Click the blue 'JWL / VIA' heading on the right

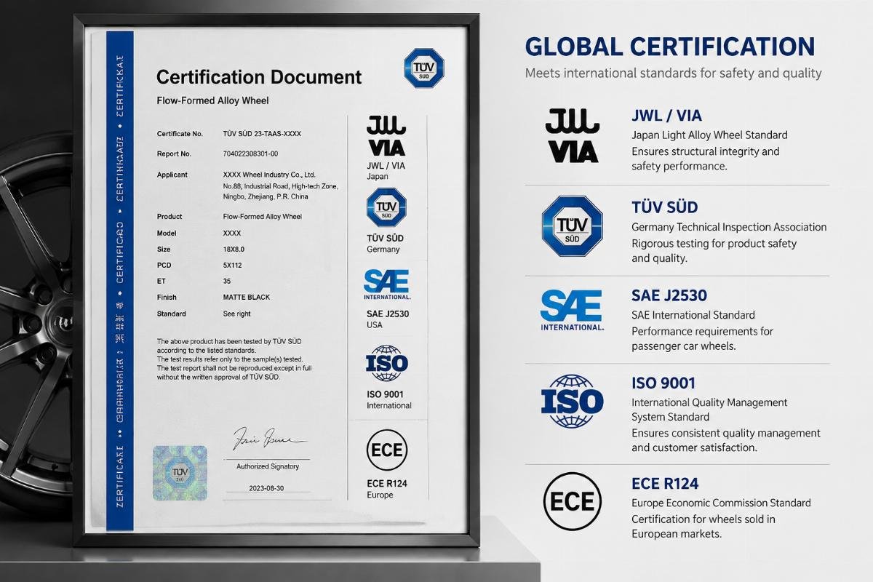(666, 116)
